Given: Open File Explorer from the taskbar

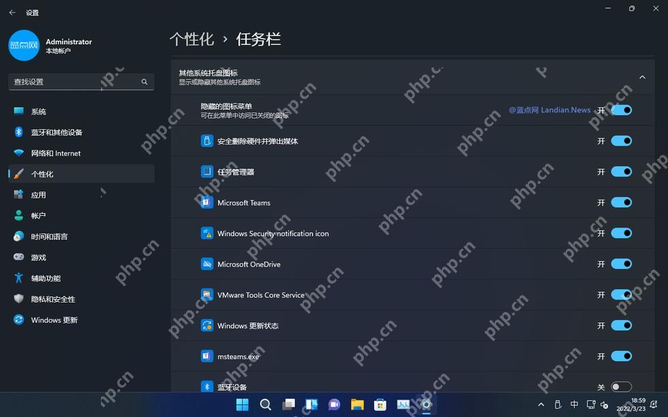Looking at the screenshot, I should (x=357, y=404).
